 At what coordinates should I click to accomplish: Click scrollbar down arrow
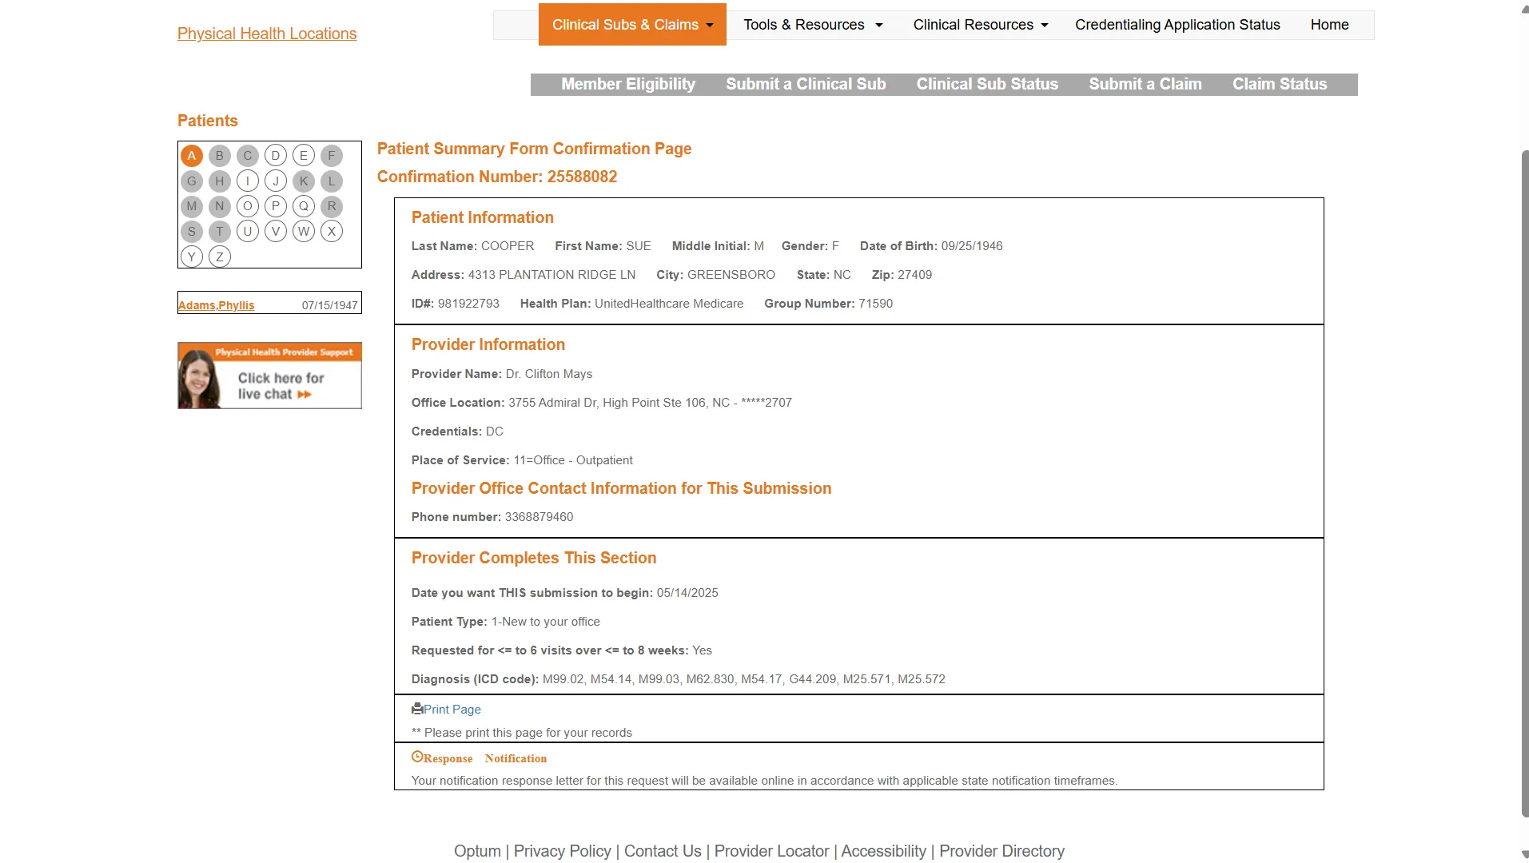[x=1525, y=855]
